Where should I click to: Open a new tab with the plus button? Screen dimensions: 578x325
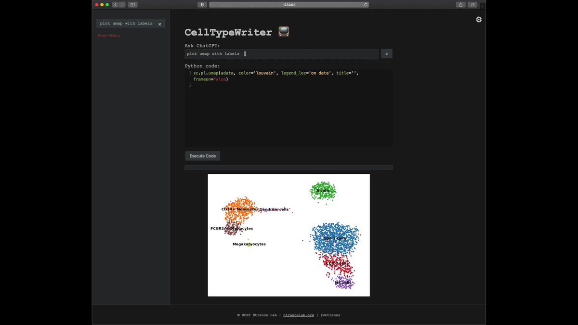pos(483,6)
